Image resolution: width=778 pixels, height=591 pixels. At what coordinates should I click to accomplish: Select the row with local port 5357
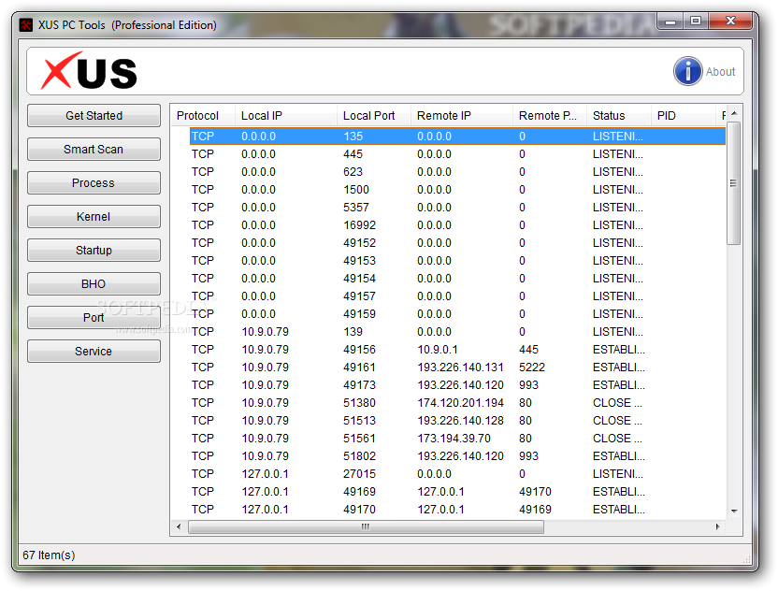click(457, 208)
